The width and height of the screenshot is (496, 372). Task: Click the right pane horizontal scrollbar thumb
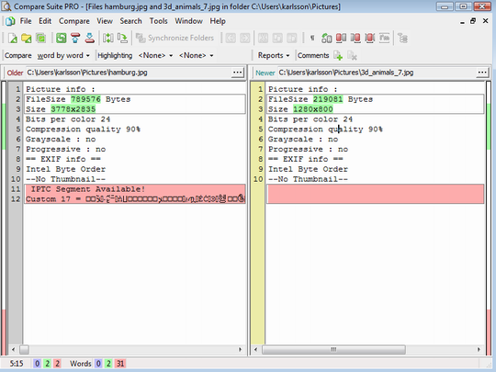click(333, 350)
